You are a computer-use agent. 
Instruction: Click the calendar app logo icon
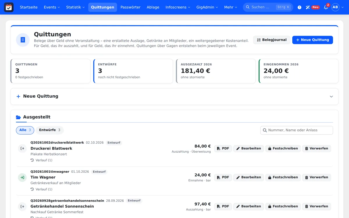[9, 7]
